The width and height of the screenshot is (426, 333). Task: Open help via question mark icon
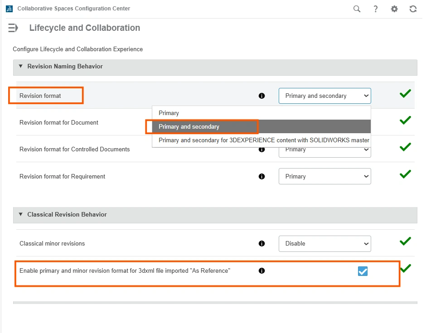[376, 9]
